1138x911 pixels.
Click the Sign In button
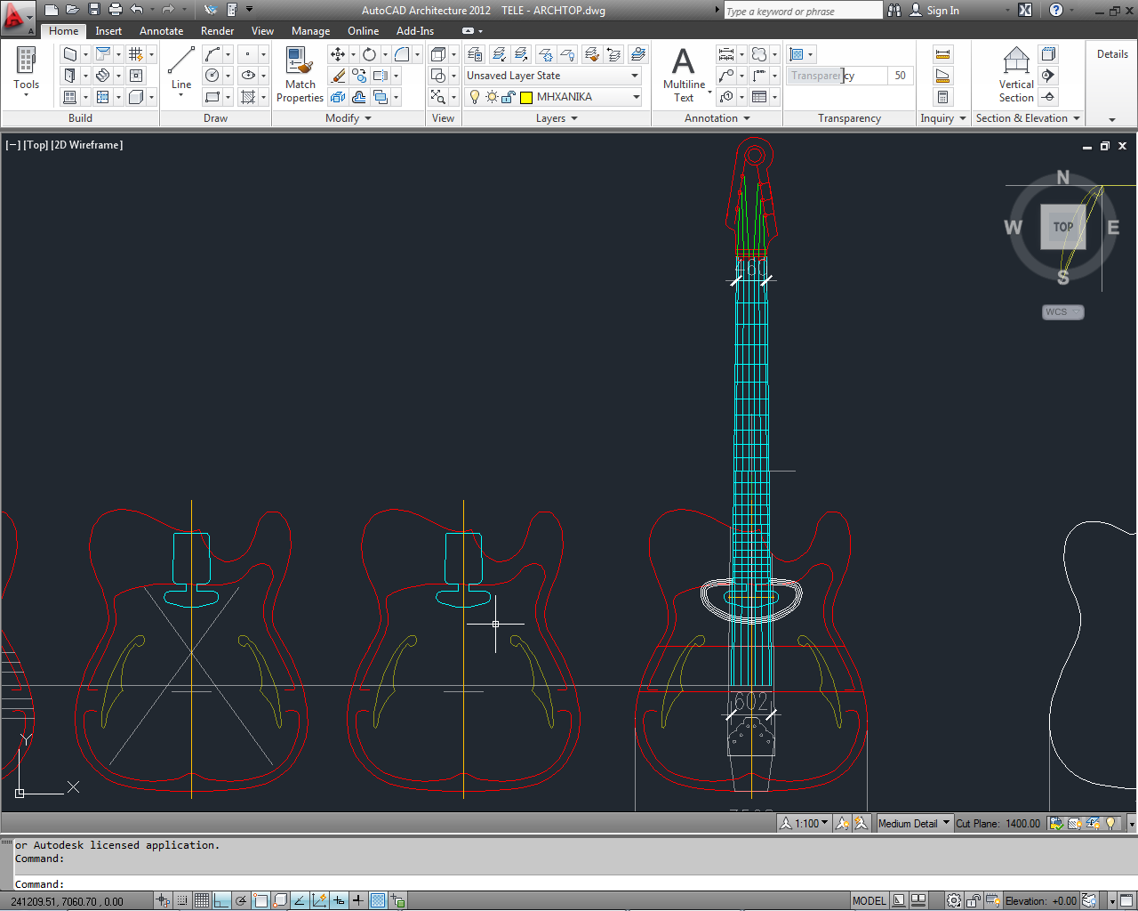click(x=942, y=11)
